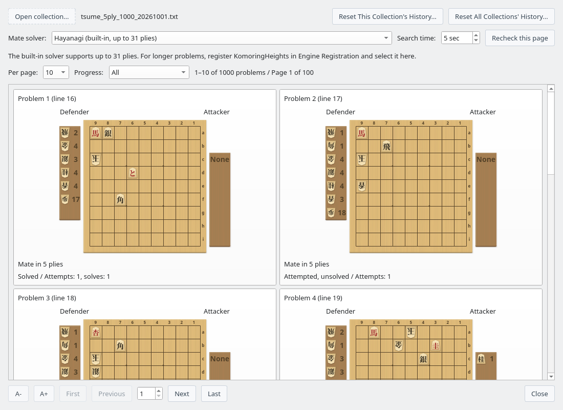The height and width of the screenshot is (410, 563).
Task: Select the king on Problem 2 board
Action: [361, 159]
